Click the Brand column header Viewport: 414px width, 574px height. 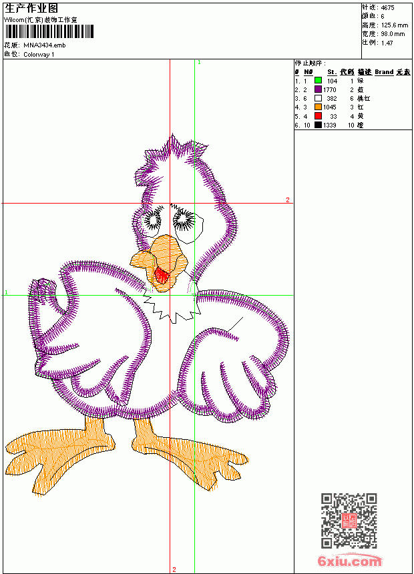point(384,72)
